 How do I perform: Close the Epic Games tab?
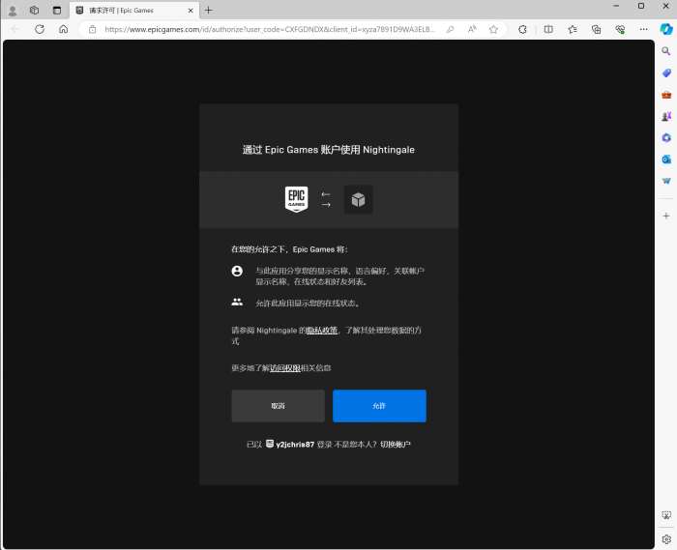[191, 11]
